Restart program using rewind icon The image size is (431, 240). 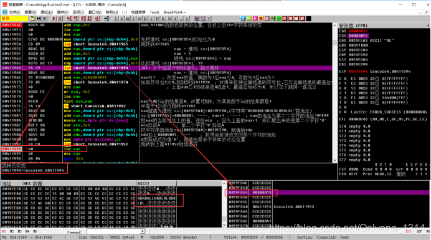[x=39, y=19]
